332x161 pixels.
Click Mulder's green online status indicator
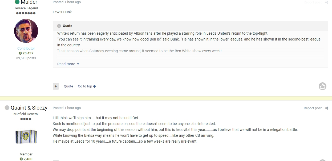[17, 2]
